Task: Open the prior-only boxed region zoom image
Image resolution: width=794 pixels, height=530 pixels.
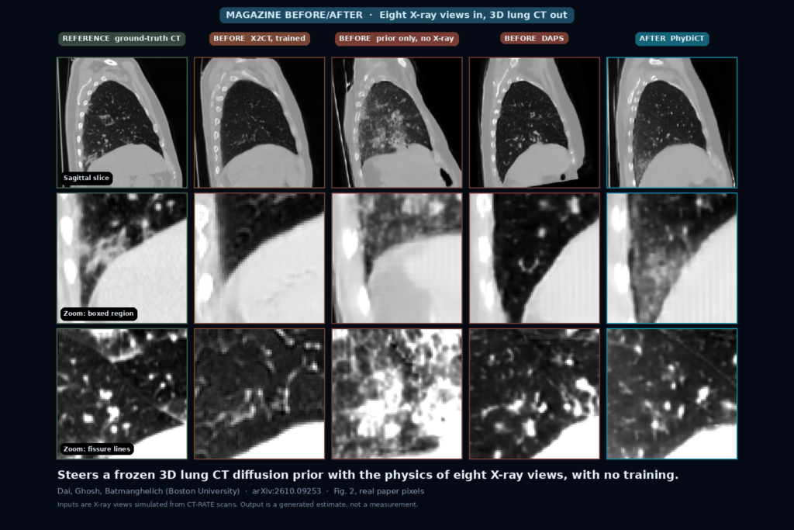Action: tap(397, 258)
